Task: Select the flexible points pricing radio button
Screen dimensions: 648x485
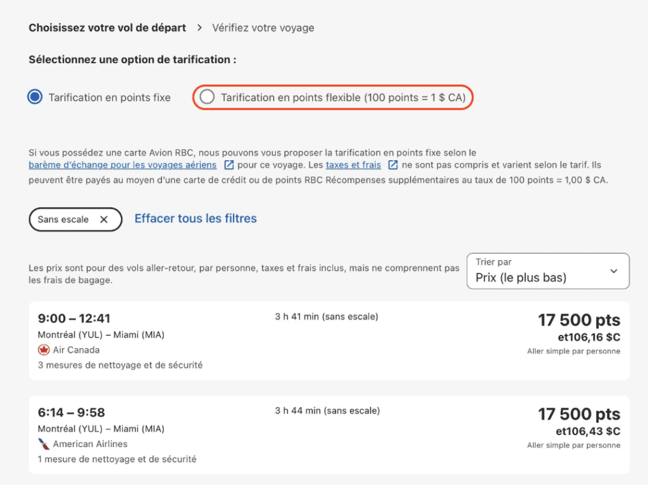Action: pyautogui.click(x=207, y=98)
